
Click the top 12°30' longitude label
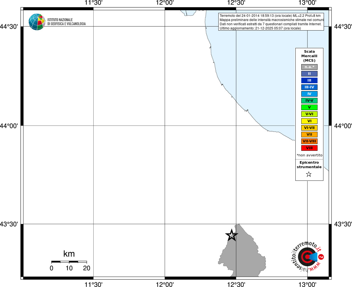point(236,3)
